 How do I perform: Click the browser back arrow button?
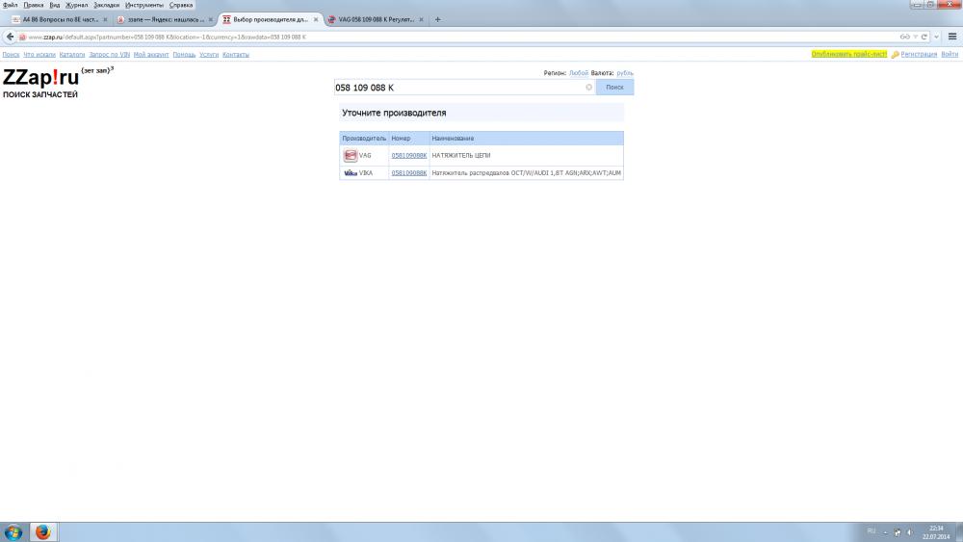pos(9,37)
